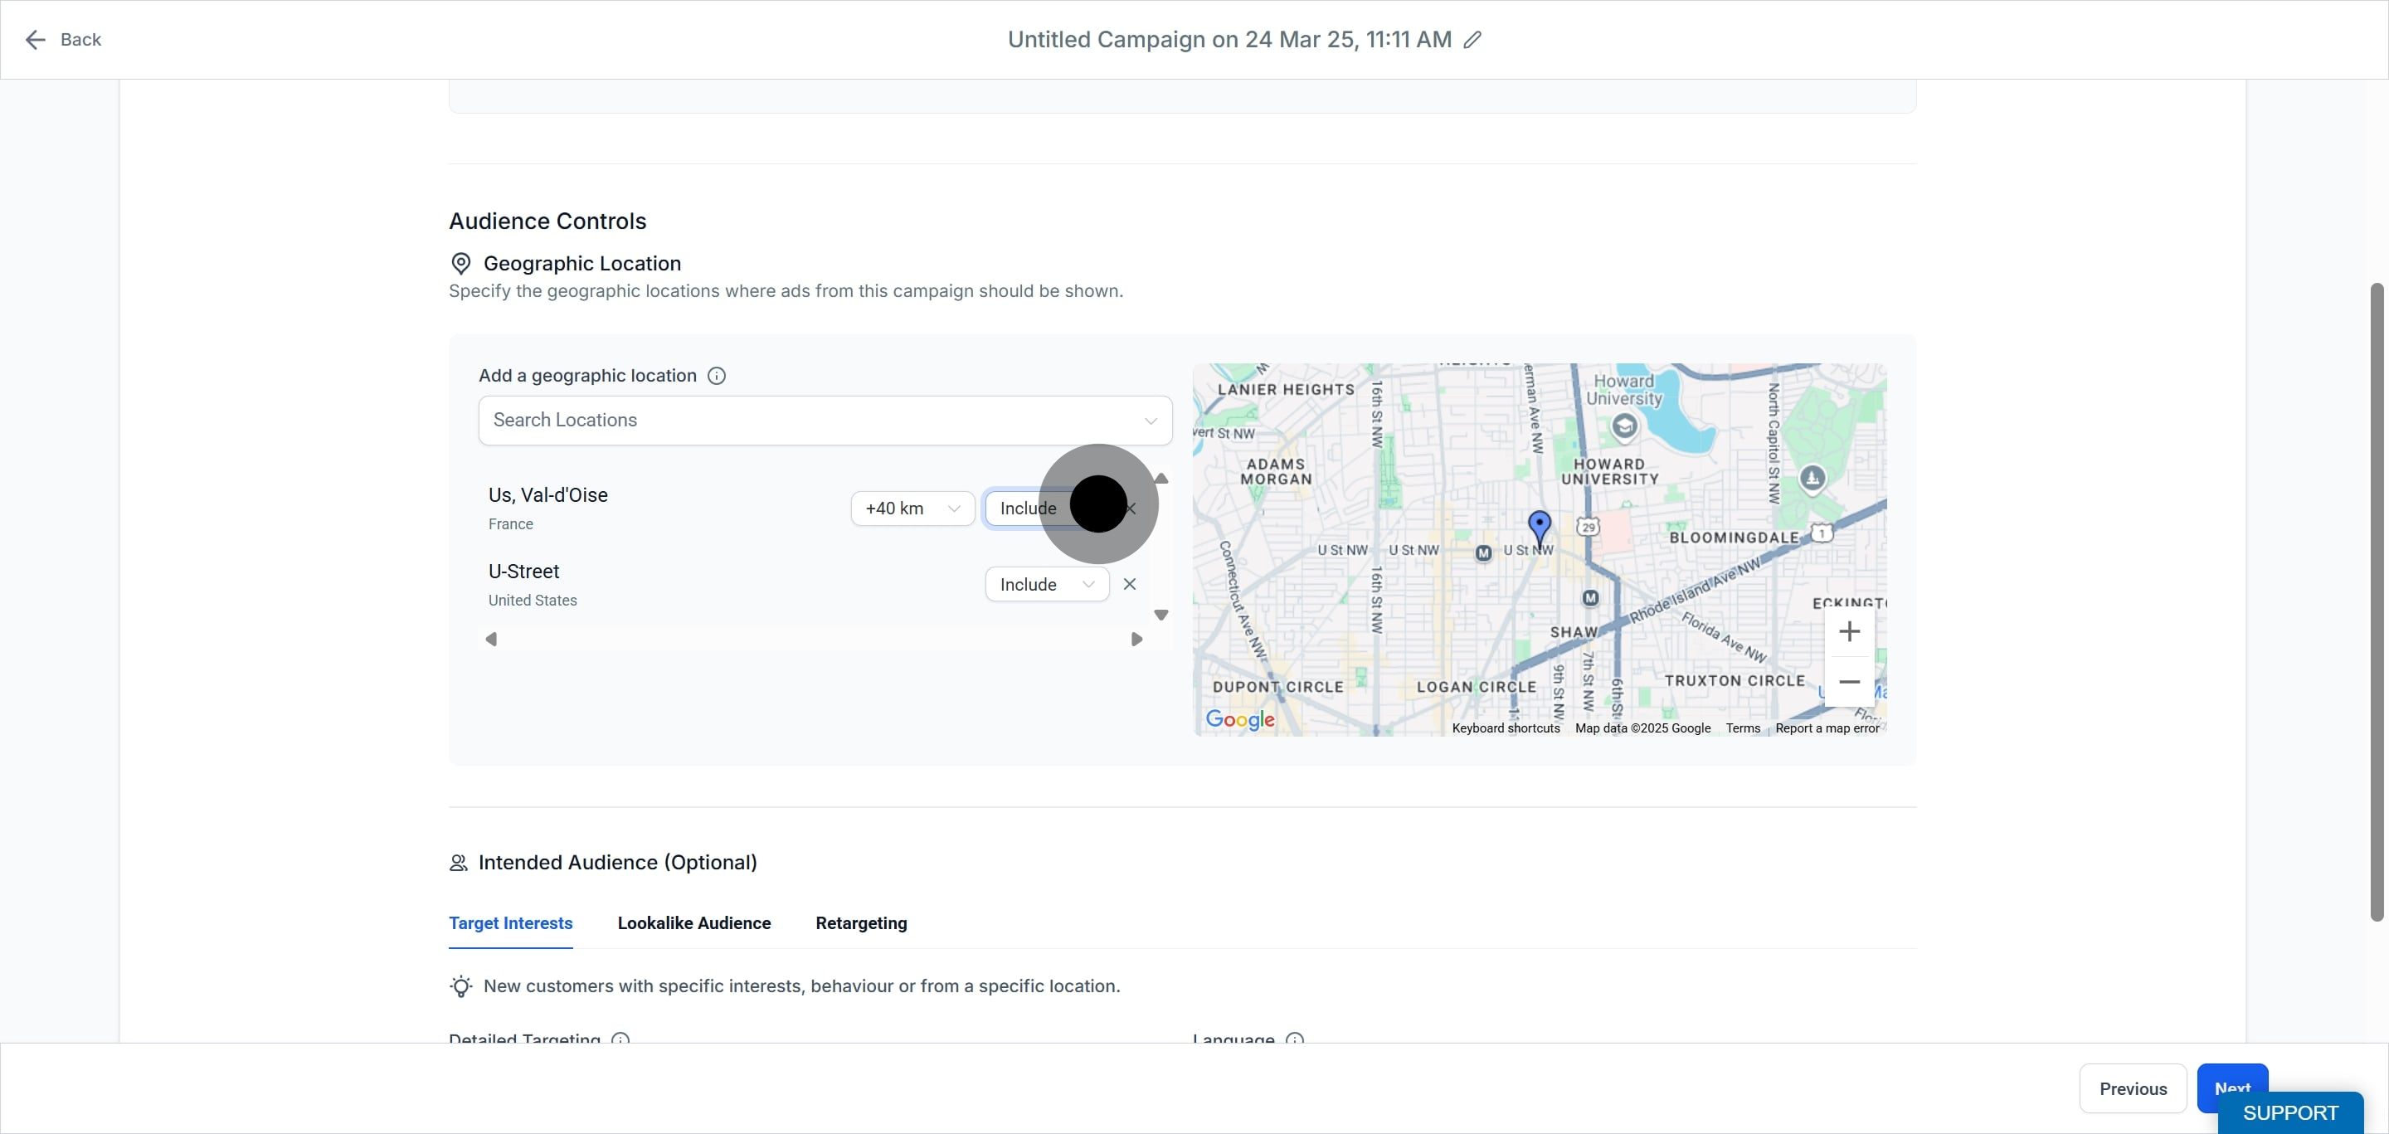
Task: Remove the U-Street location with X icon
Action: tap(1129, 584)
